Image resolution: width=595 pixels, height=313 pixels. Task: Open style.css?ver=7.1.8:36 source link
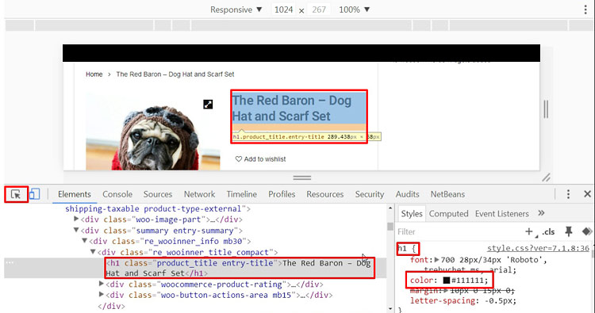pyautogui.click(x=538, y=249)
